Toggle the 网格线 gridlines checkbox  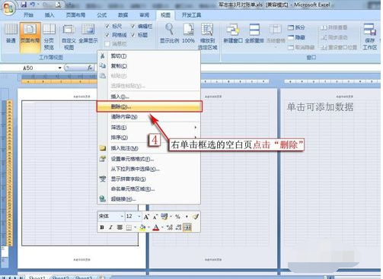tap(107, 35)
